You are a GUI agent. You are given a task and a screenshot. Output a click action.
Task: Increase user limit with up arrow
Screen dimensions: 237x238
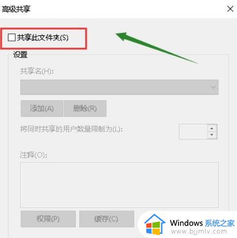(212, 128)
